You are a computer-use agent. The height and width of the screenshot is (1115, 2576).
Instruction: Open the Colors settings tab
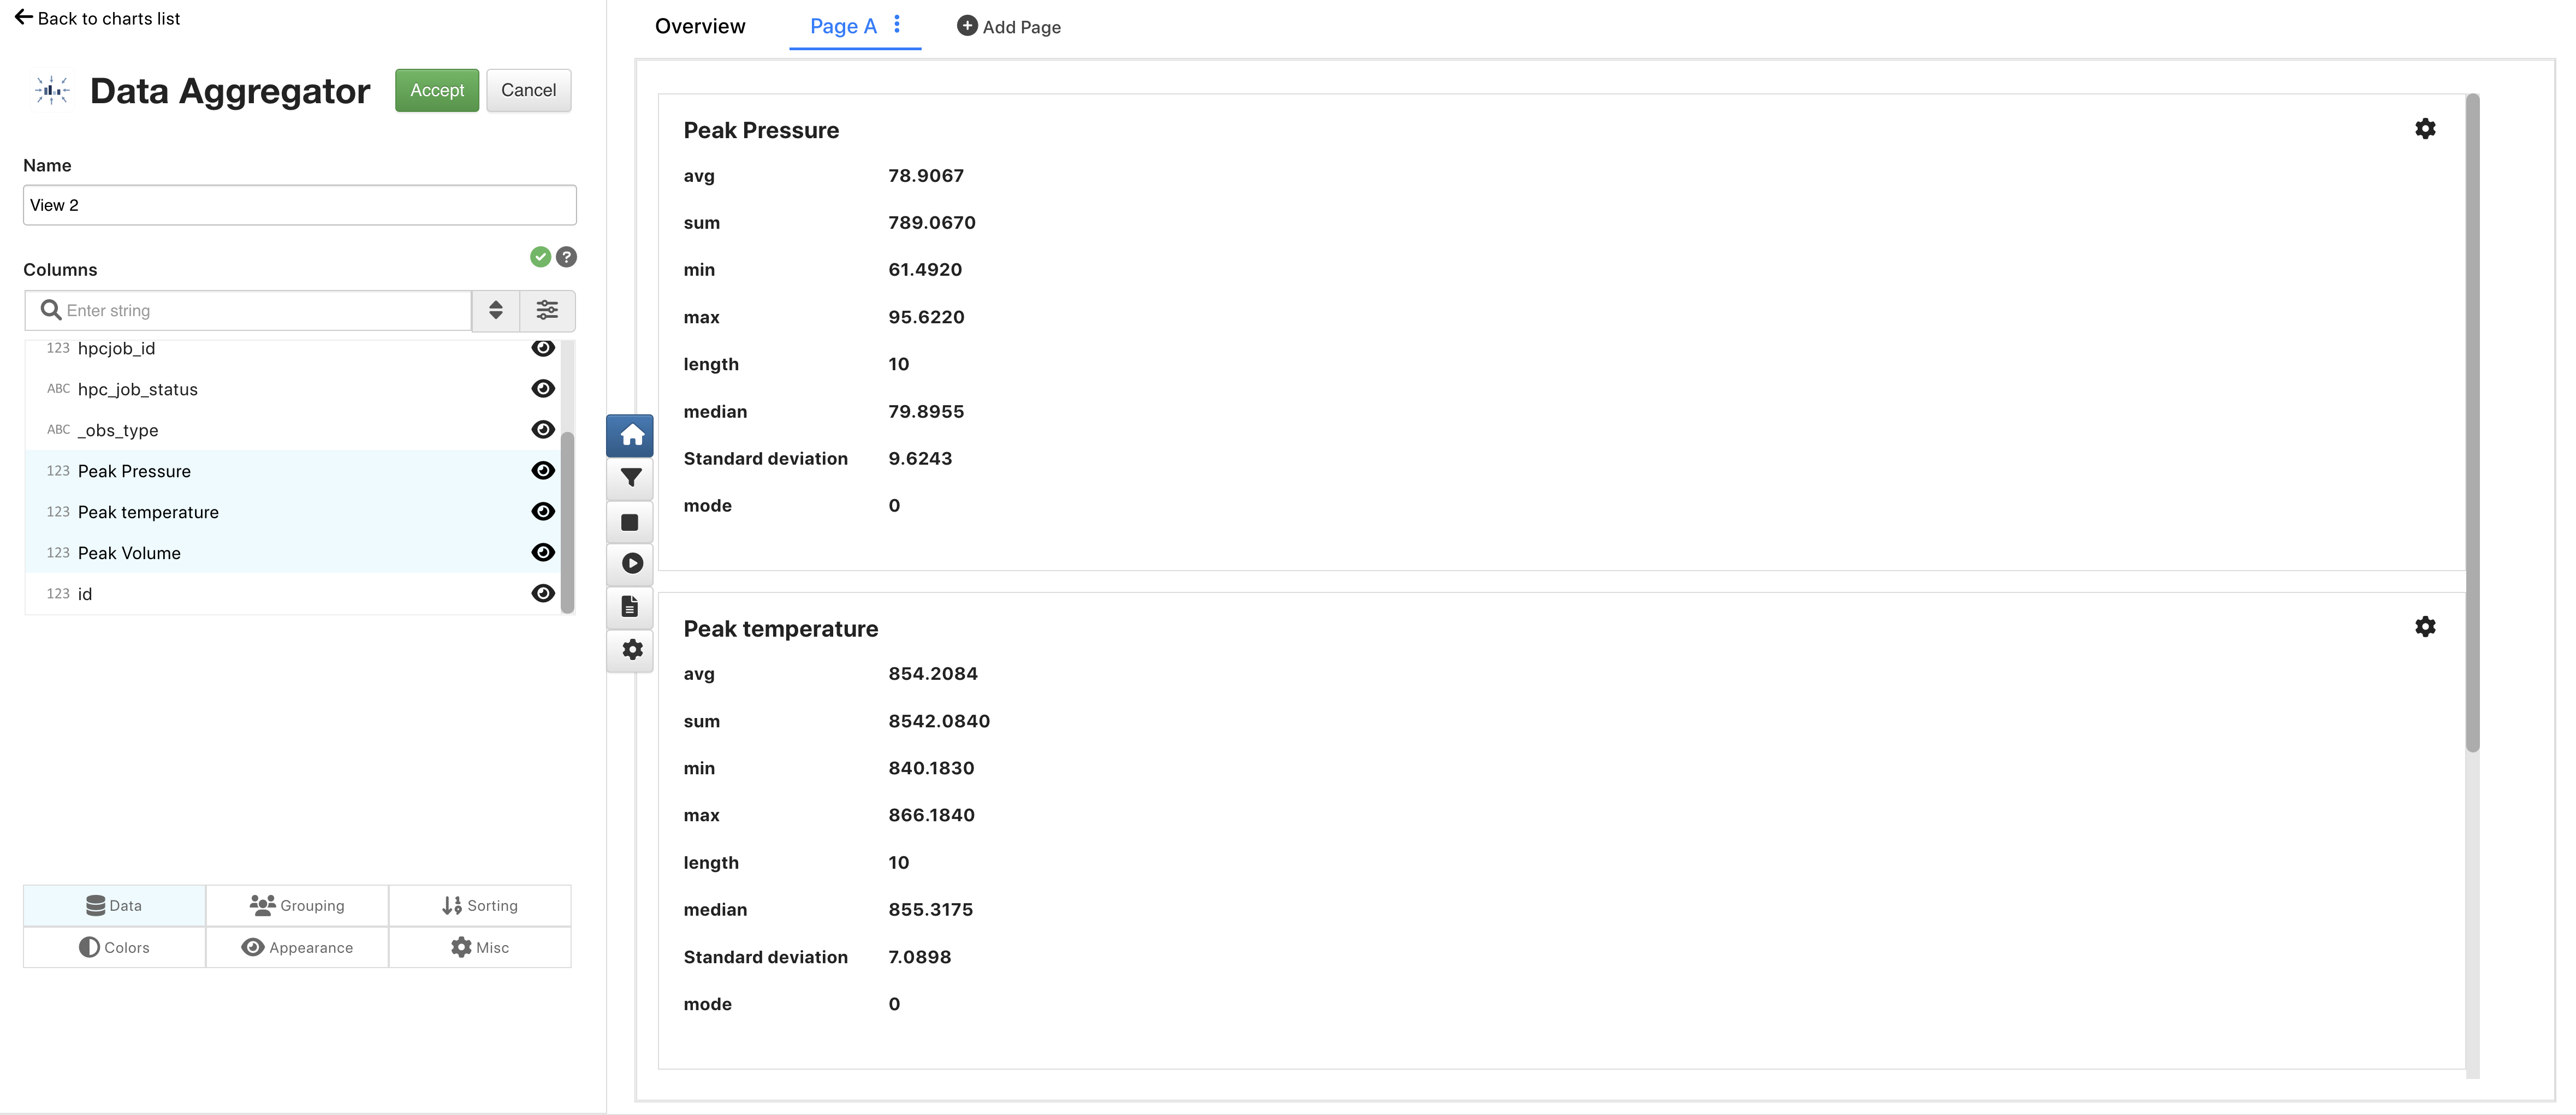tap(114, 948)
